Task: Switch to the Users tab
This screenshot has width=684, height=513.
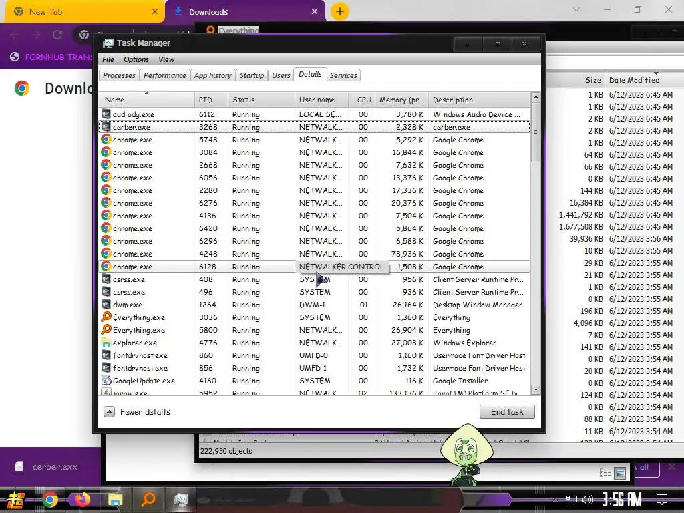Action: [x=281, y=75]
